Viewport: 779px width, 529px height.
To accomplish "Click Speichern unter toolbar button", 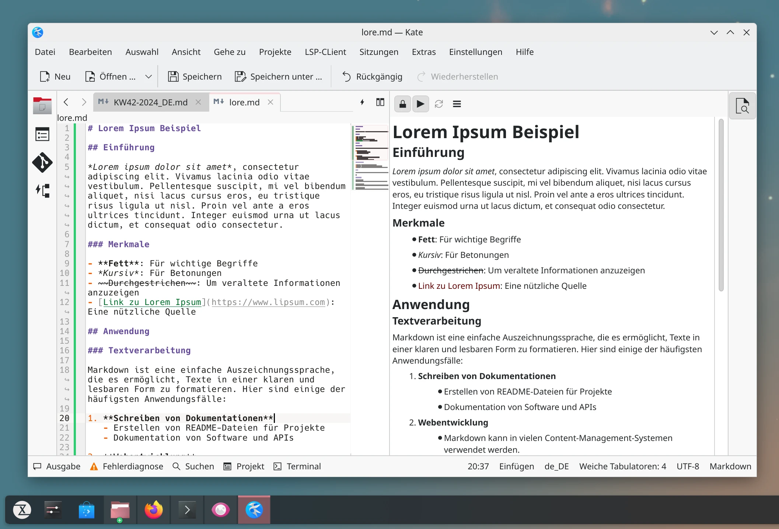I will 279,77.
